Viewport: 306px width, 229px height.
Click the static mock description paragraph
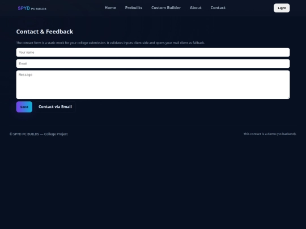click(x=110, y=43)
